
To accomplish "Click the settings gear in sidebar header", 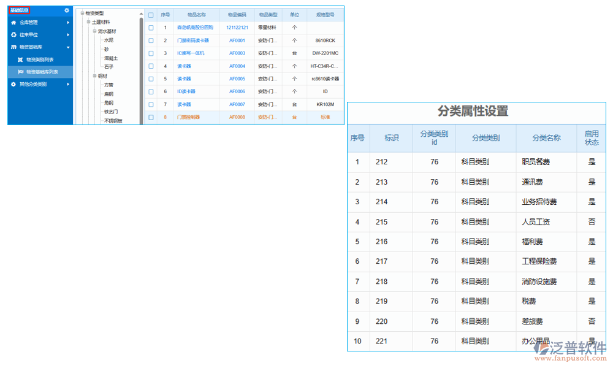I will 67,10.
